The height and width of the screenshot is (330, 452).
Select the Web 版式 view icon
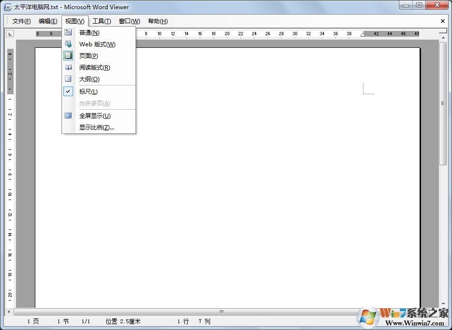[x=68, y=44]
